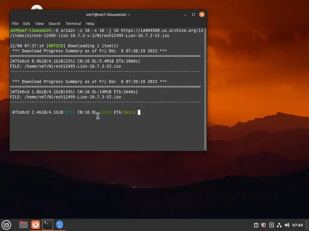
Task: Open the Terminal menu
Action: 73,23
